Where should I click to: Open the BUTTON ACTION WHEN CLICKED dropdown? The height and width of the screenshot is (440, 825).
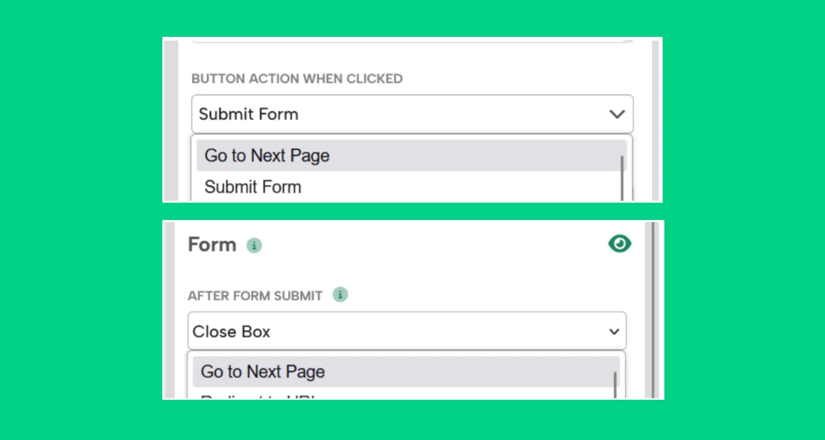click(412, 114)
